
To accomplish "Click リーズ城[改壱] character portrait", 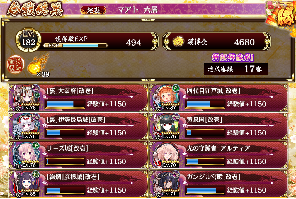I will coord(26,155).
